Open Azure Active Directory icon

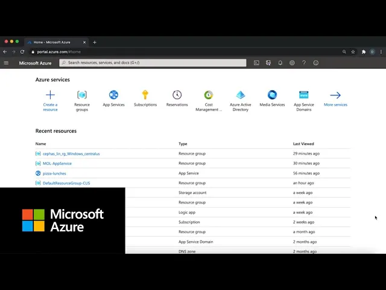point(240,95)
